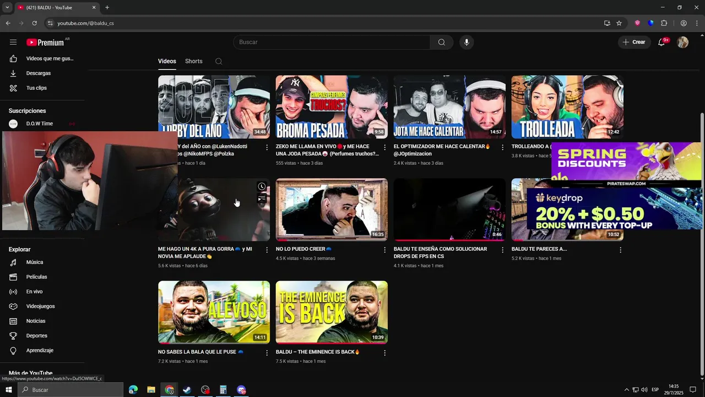Select the Videos tab
The height and width of the screenshot is (397, 705).
click(x=167, y=61)
